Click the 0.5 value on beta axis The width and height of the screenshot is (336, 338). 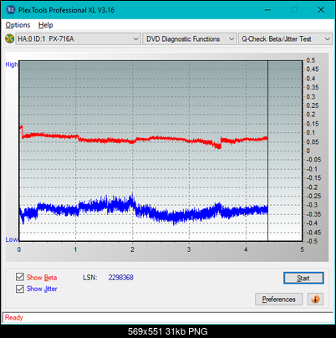[311, 60]
